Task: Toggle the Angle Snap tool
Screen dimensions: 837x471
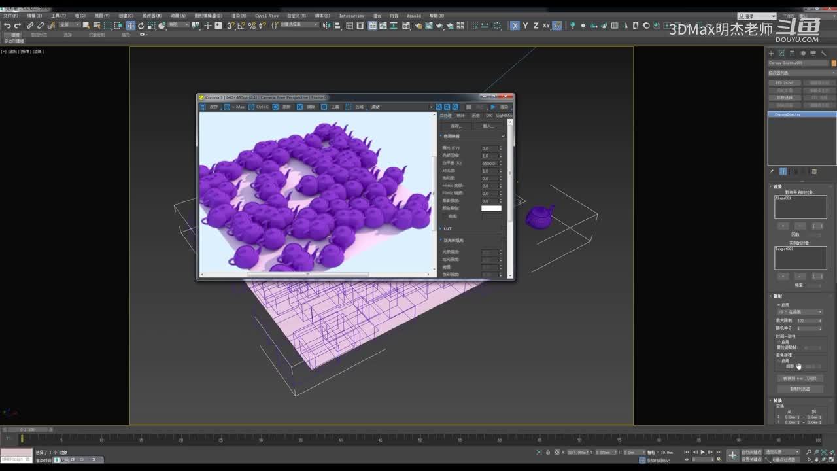Action: pyautogui.click(x=241, y=26)
